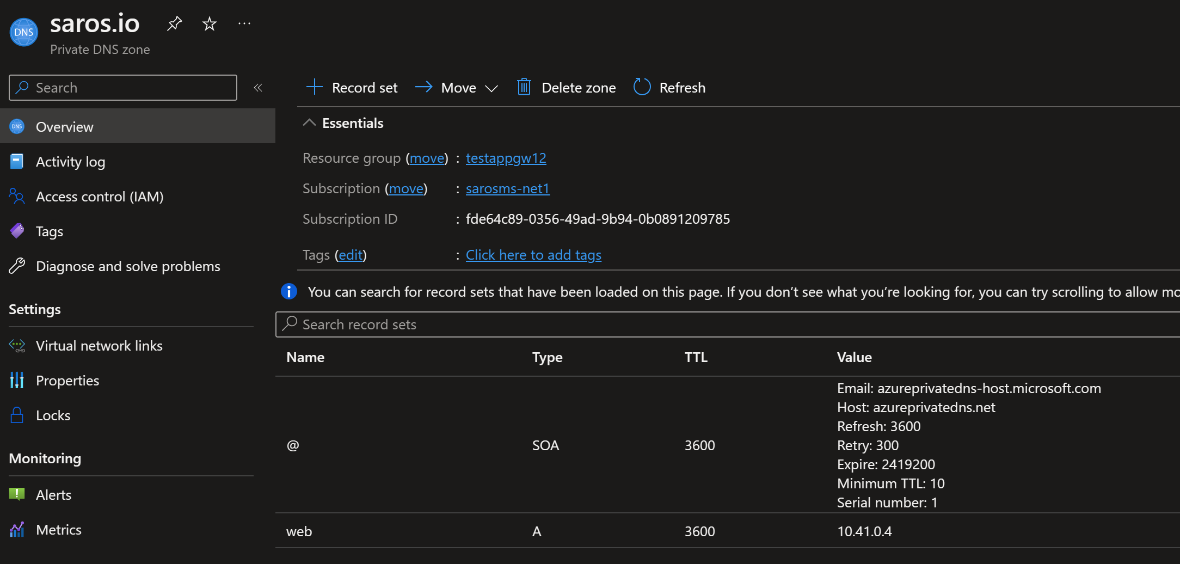Image resolution: width=1180 pixels, height=564 pixels.
Task: Open the ellipsis more options menu
Action: click(244, 23)
